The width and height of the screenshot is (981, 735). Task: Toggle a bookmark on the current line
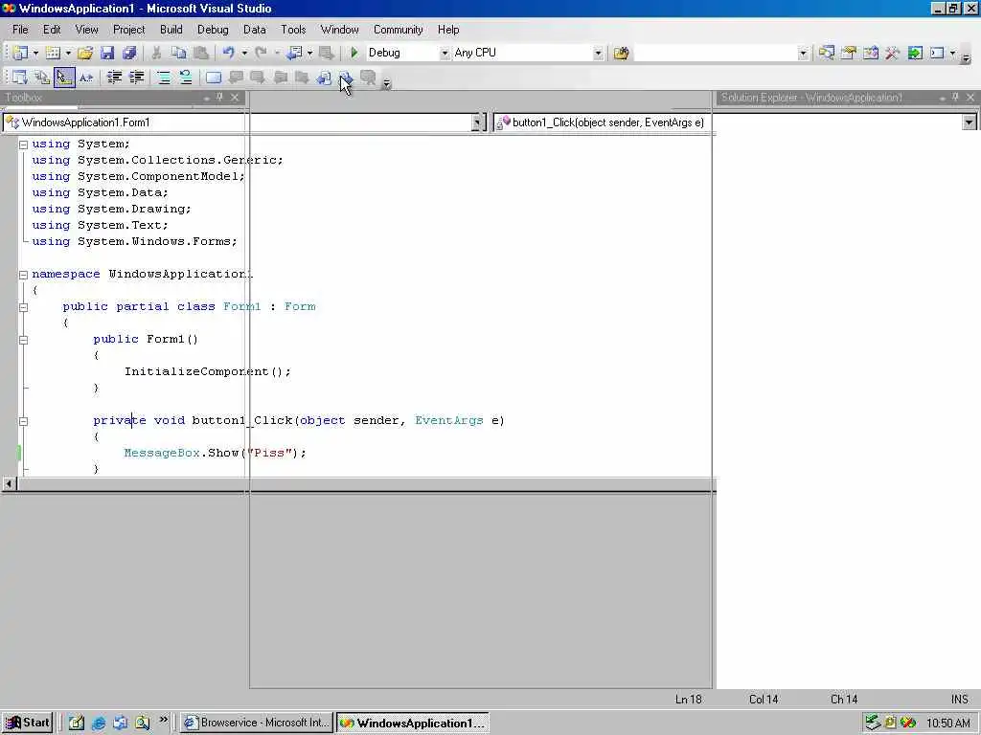click(214, 78)
